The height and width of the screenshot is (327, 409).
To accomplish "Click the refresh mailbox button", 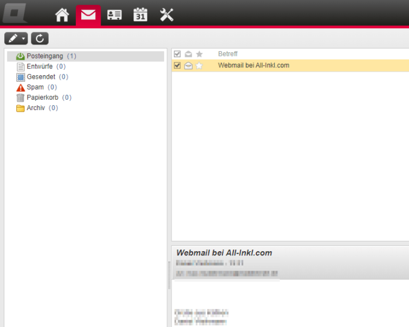I will 40,38.
